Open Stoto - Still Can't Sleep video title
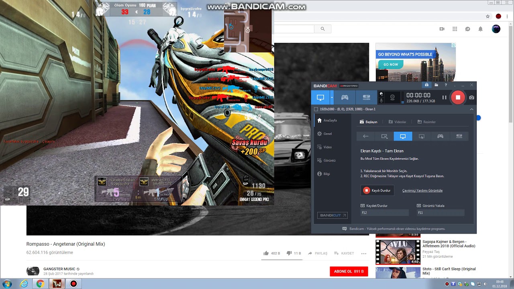Viewport: 514px width, 289px height. tap(449, 271)
